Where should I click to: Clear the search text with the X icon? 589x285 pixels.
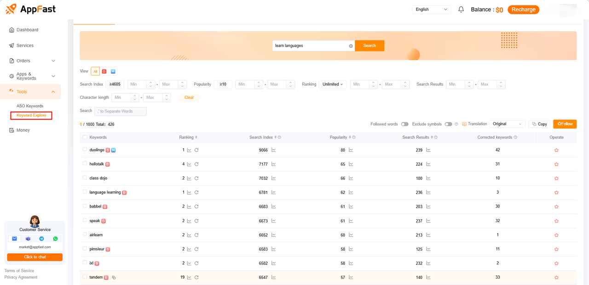pyautogui.click(x=351, y=46)
